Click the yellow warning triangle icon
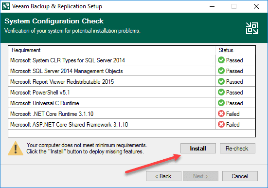This screenshot has height=188, width=268. point(16,149)
